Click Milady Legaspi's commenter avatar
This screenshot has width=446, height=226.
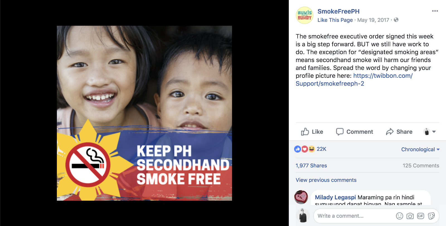tap(301, 197)
